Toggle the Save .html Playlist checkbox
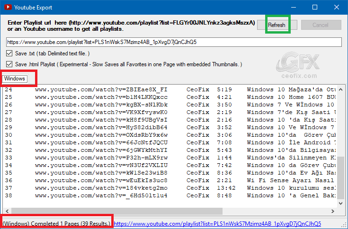348x229 pixels. [x=9, y=64]
